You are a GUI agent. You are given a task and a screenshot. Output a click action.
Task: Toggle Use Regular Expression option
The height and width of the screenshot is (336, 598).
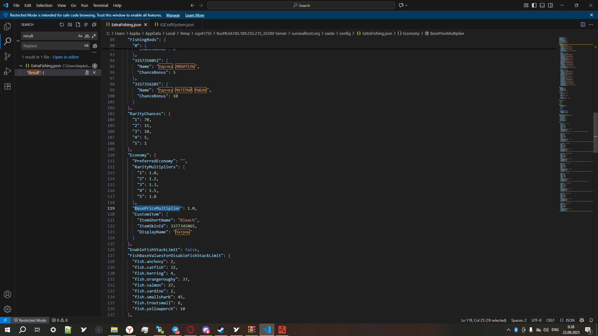(94, 36)
